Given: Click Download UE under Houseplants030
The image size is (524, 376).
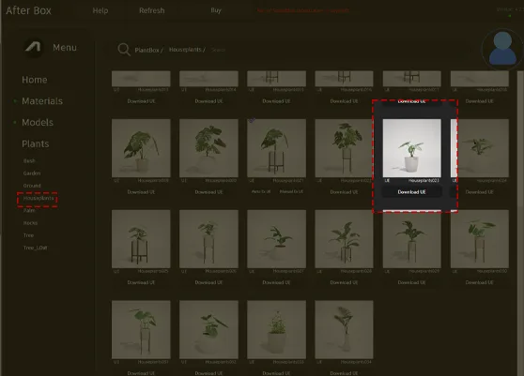Looking at the screenshot, I should (x=480, y=282).
